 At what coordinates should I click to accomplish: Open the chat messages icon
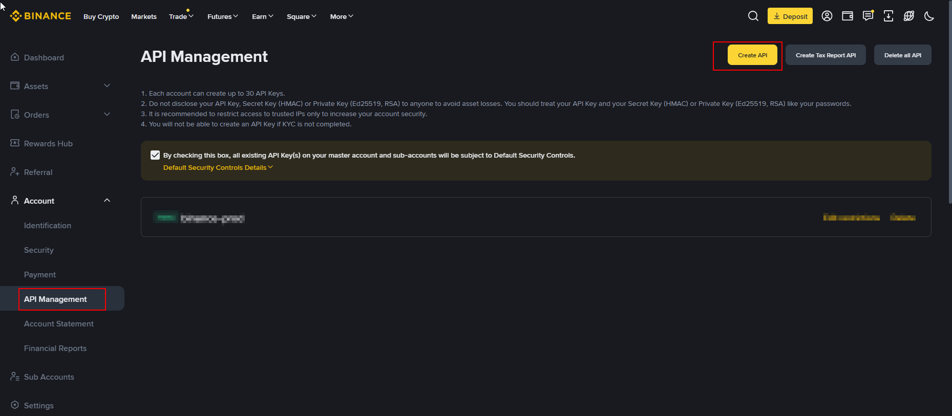tap(868, 16)
